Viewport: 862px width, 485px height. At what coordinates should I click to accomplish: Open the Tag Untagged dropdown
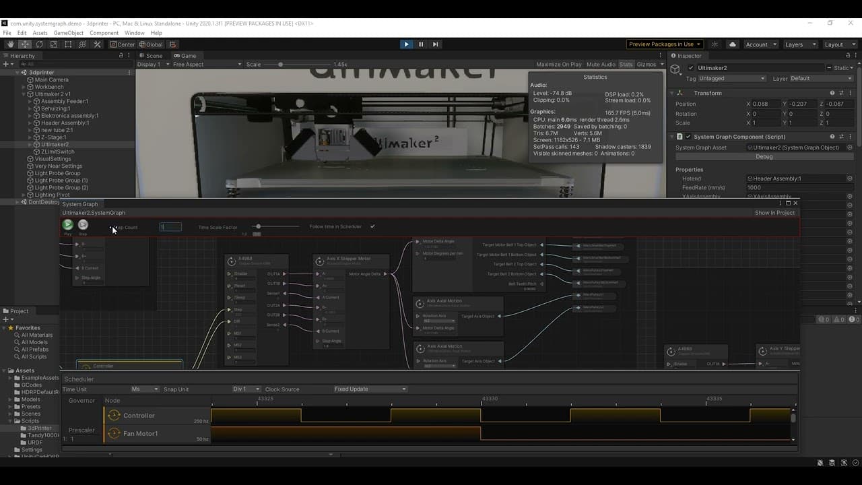pos(732,78)
